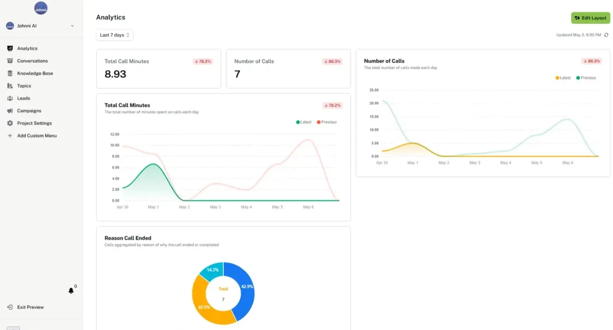Click the Campaigns megaphone icon
This screenshot has height=330, width=613.
click(10, 111)
